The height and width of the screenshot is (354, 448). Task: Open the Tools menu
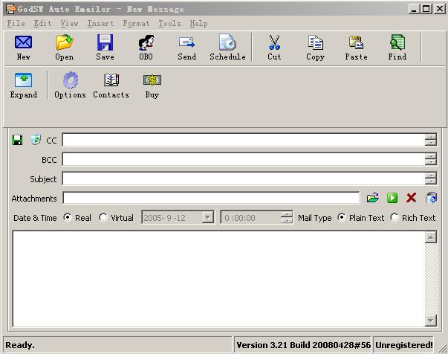pos(169,24)
